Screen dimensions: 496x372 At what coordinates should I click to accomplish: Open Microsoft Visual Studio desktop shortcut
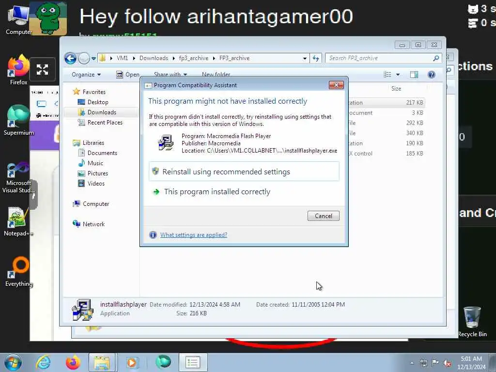pyautogui.click(x=18, y=177)
